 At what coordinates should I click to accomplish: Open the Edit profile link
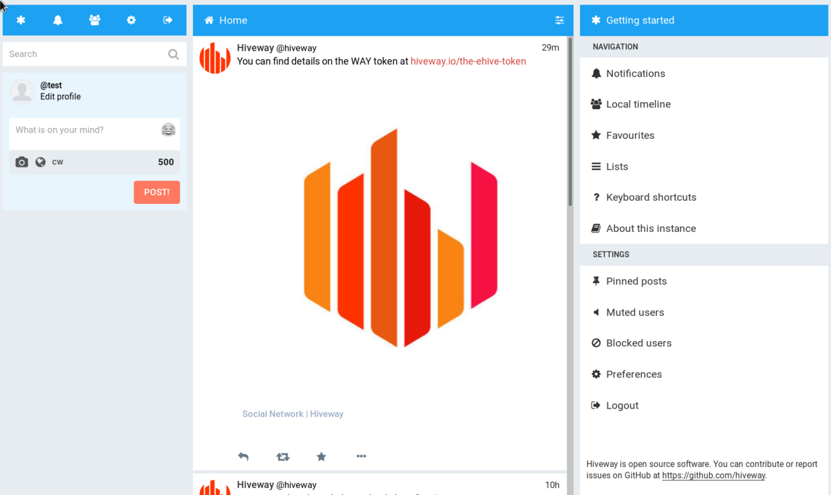(x=60, y=97)
